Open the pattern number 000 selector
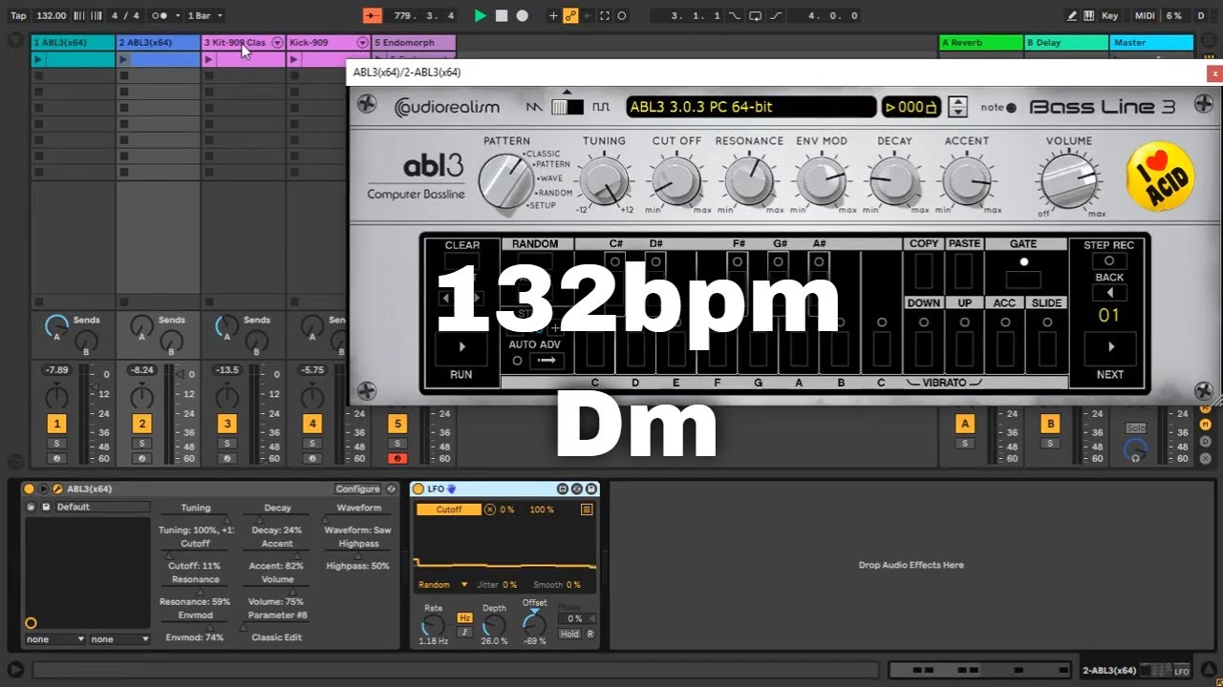This screenshot has height=687, width=1223. (x=911, y=107)
